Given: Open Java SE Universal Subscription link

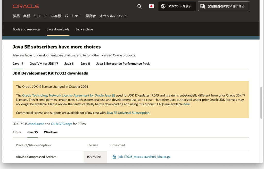Looking at the screenshot, I should pos(128,113).
